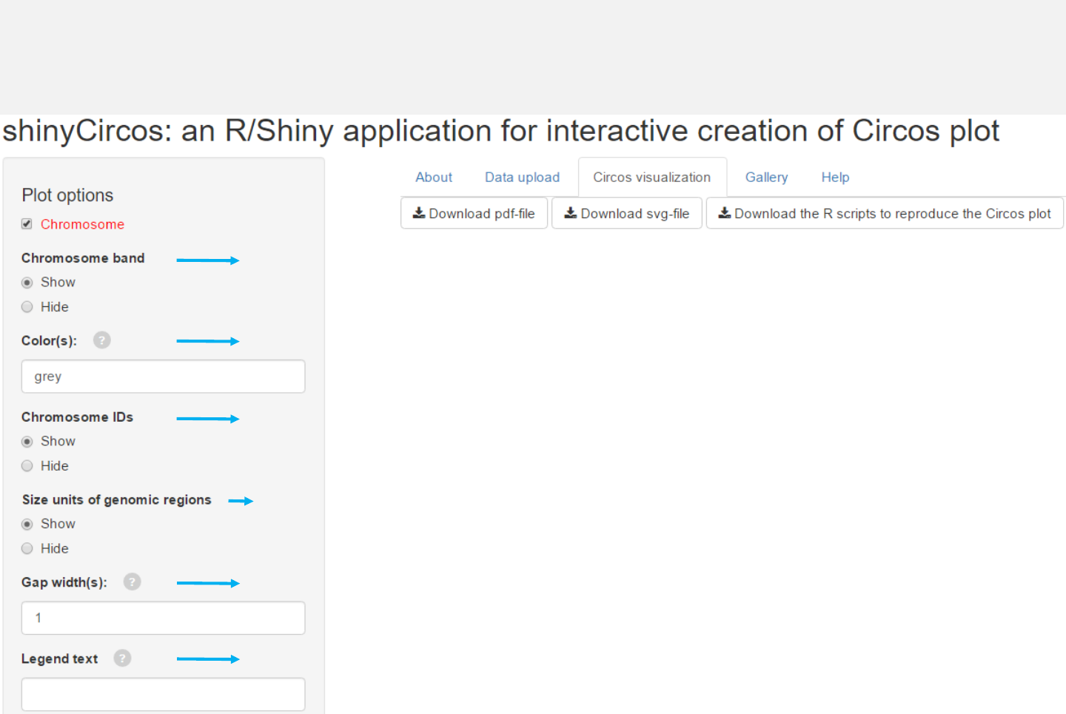The height and width of the screenshot is (714, 1066).
Task: Uncheck the Chromosome checkbox
Action: coord(27,224)
